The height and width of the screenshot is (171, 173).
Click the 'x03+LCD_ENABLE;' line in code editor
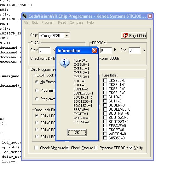[16, 5]
